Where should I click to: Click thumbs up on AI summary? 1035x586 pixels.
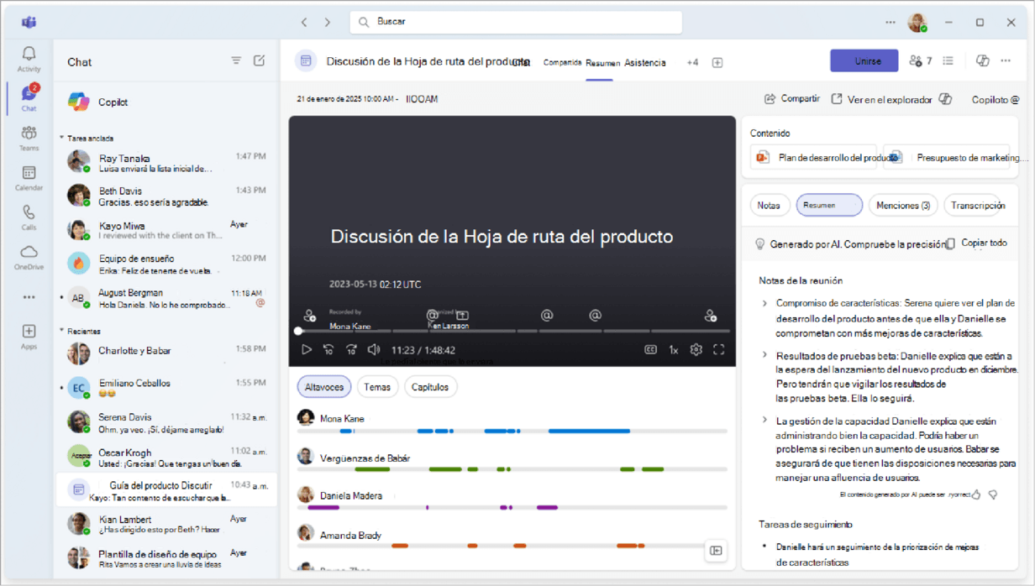pos(976,495)
